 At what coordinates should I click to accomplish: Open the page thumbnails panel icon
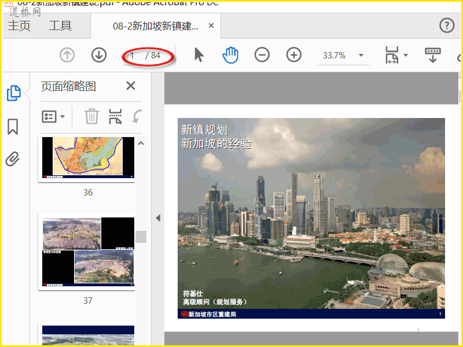pos(14,93)
